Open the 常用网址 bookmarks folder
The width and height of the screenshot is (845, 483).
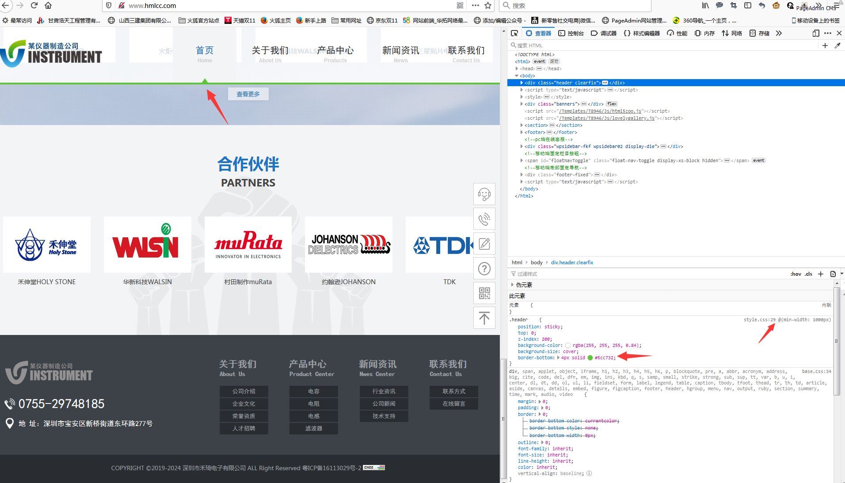pyautogui.click(x=346, y=20)
